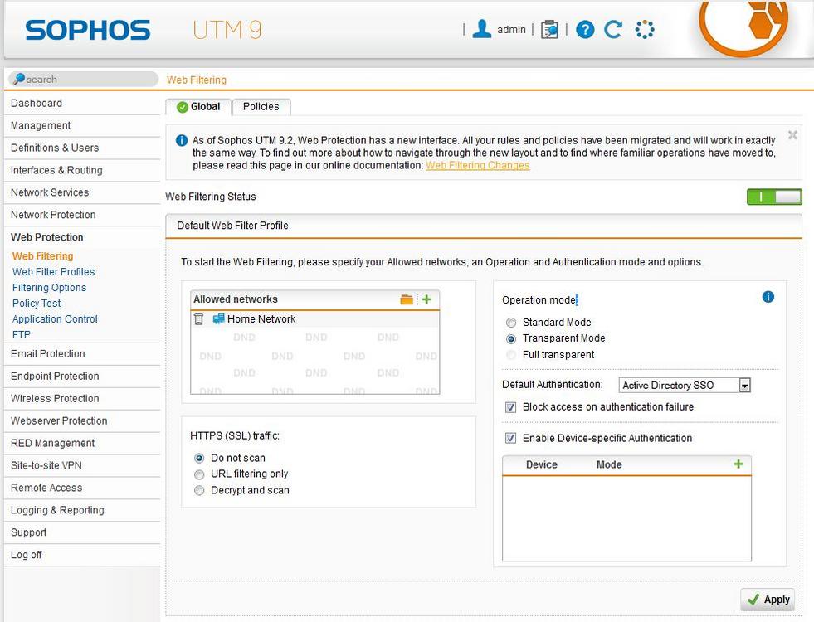Open Site-to-site VPN menu
This screenshot has height=622, width=814.
coord(82,465)
